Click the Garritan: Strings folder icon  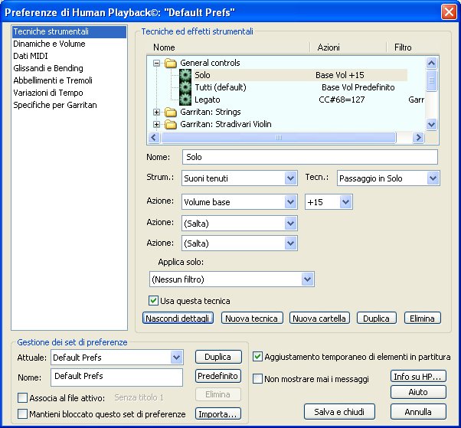(171, 112)
